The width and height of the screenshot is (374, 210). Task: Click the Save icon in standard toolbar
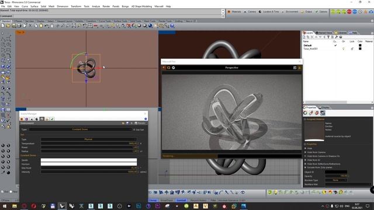pos(13,26)
